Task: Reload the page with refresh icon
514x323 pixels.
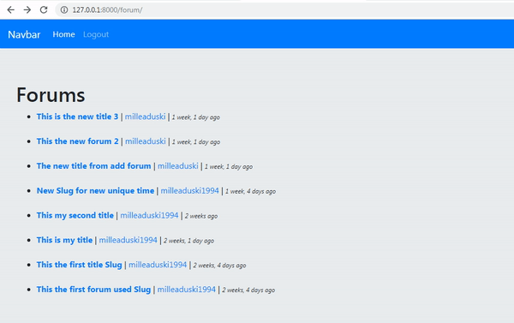Action: click(x=44, y=9)
